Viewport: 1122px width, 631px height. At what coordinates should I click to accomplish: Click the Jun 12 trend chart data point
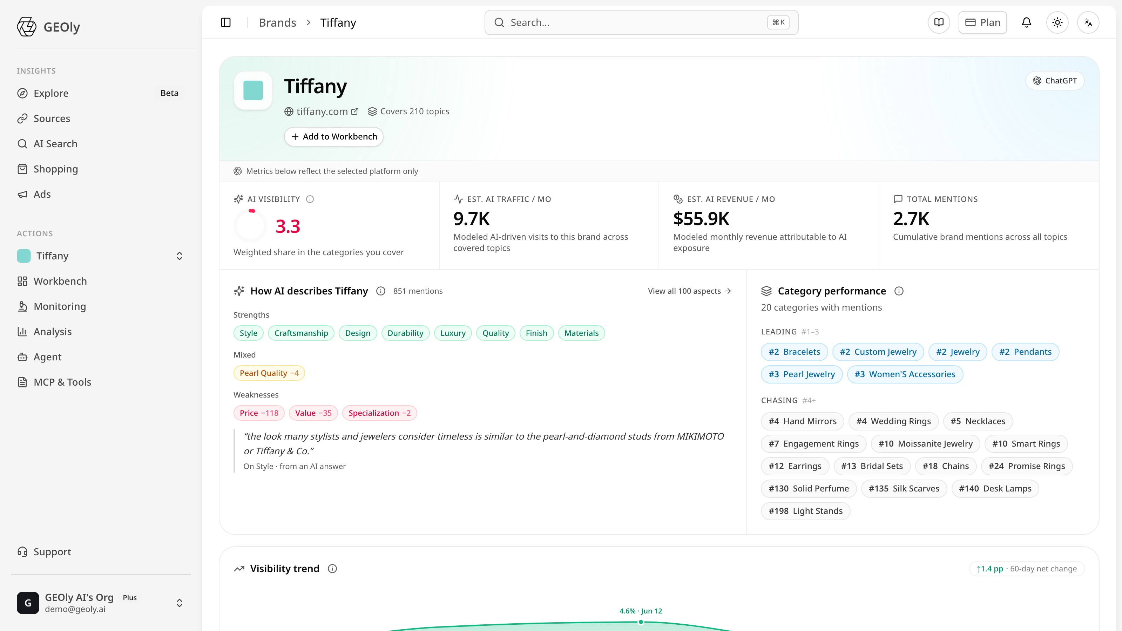coord(641,622)
